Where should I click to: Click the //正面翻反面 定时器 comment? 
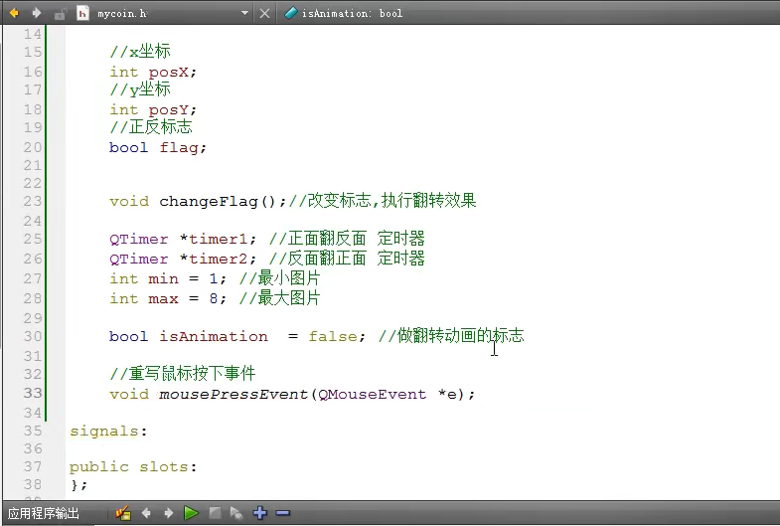coord(347,239)
